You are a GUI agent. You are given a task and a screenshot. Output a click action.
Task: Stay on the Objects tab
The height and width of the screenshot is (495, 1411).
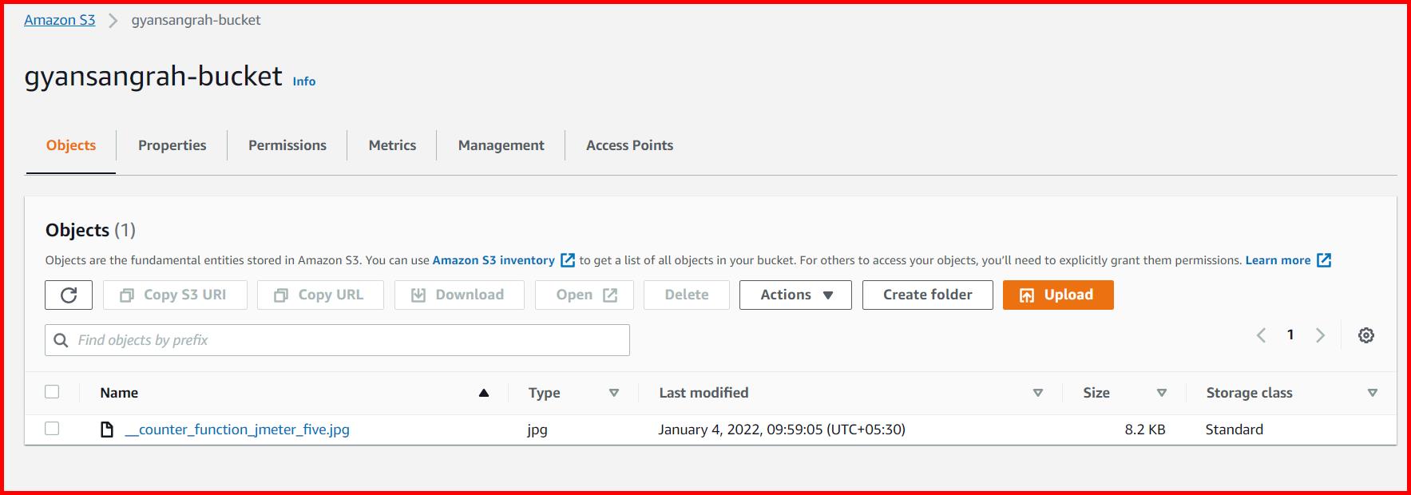tap(71, 145)
